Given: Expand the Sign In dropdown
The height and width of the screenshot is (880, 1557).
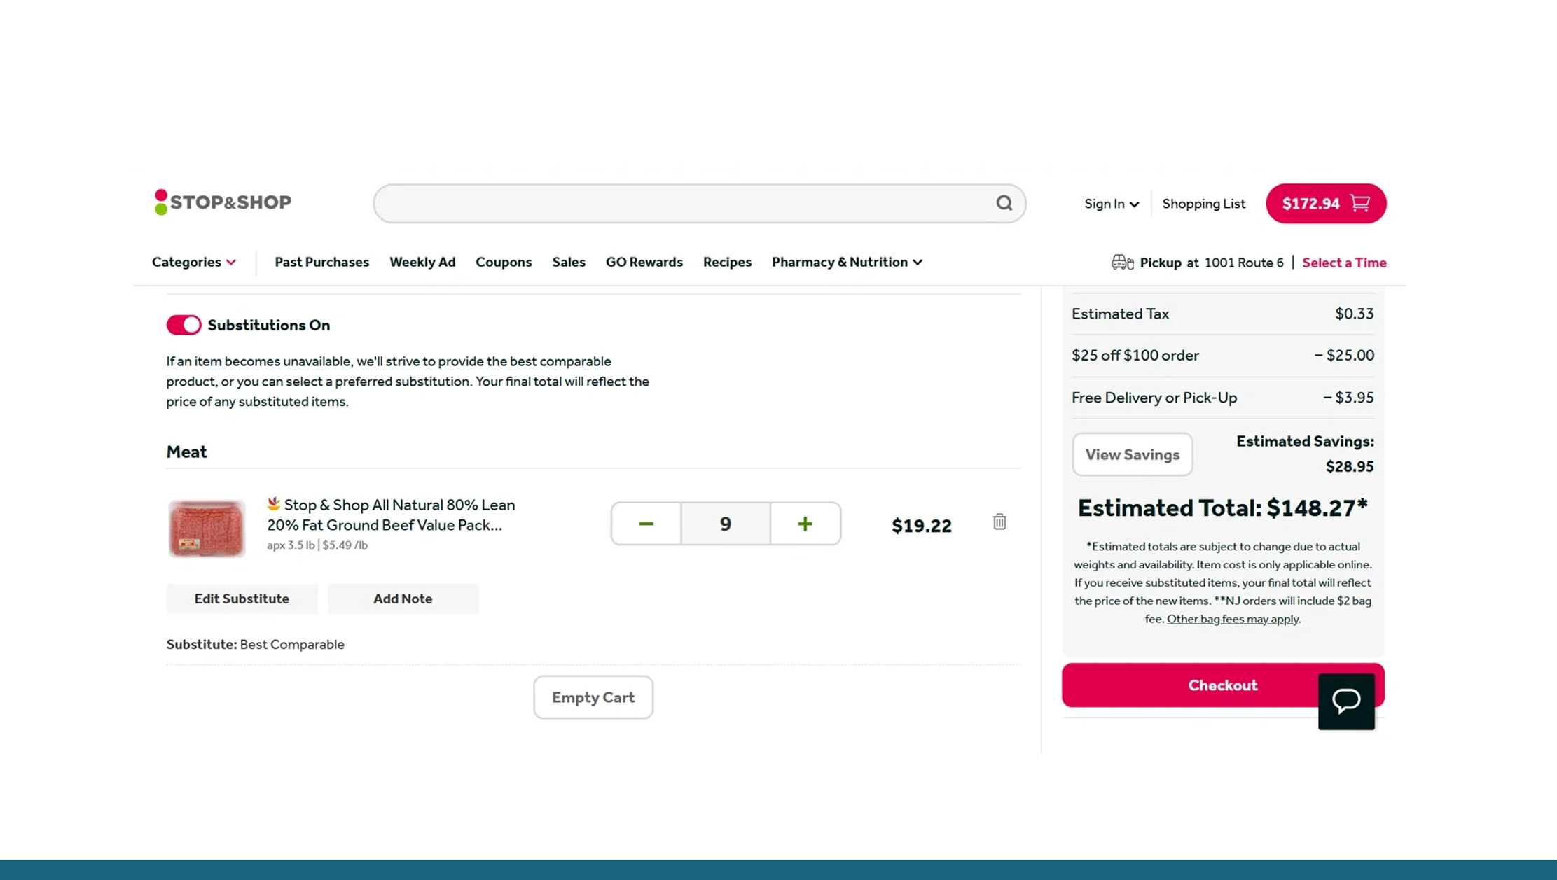Looking at the screenshot, I should pos(1111,203).
